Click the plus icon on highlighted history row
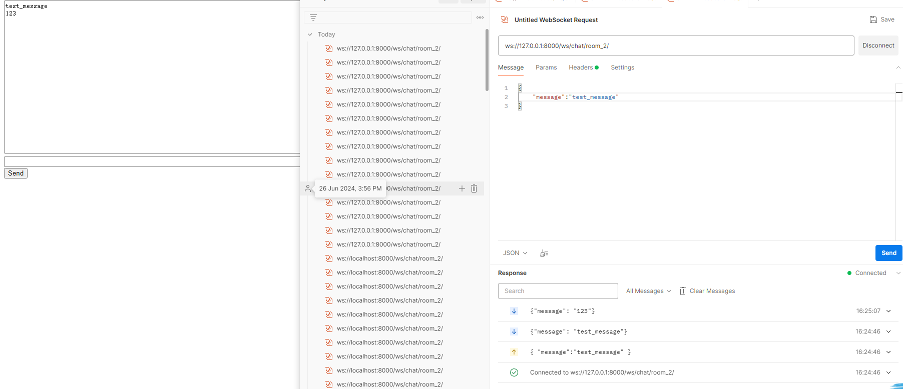Screen dimensions: 903x389 [462, 188]
